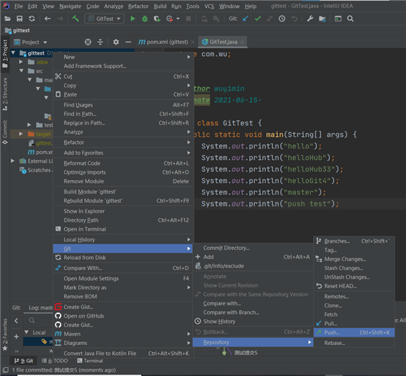Hide the Project panel with minus icon
406x376 pixels.
click(128, 42)
